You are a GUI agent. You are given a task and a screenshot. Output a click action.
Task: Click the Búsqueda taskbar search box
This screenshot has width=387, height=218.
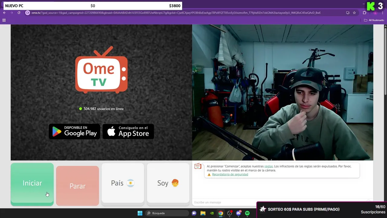pos(167,213)
